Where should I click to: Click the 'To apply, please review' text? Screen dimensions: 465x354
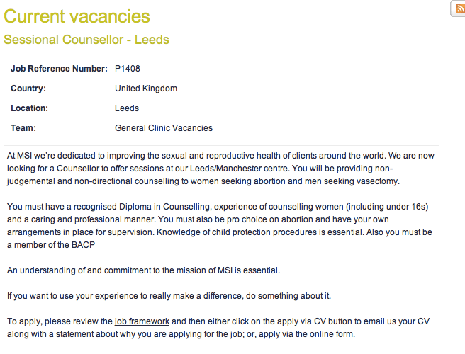[57, 321]
